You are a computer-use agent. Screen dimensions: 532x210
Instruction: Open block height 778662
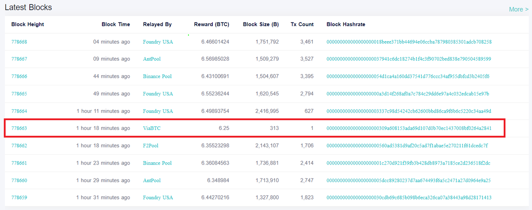pos(19,145)
